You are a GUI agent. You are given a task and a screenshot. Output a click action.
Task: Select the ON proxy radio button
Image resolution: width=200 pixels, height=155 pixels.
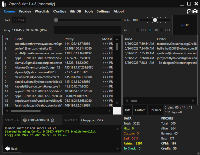[x=150, y=30]
